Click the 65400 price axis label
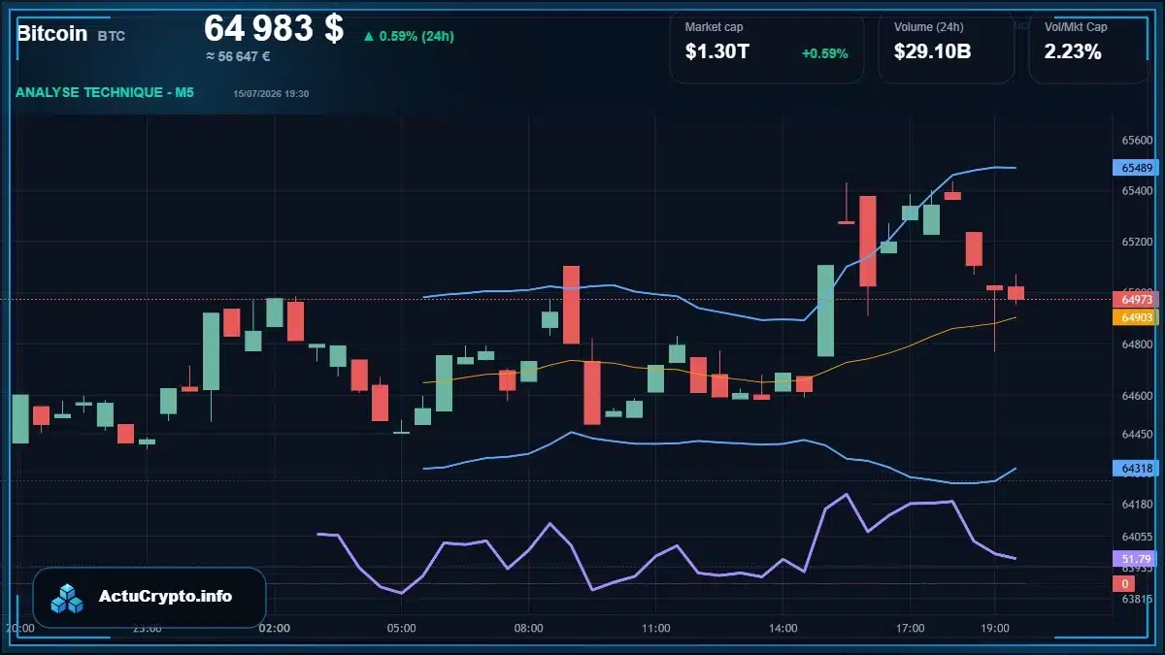Image resolution: width=1165 pixels, height=655 pixels. [x=1137, y=190]
